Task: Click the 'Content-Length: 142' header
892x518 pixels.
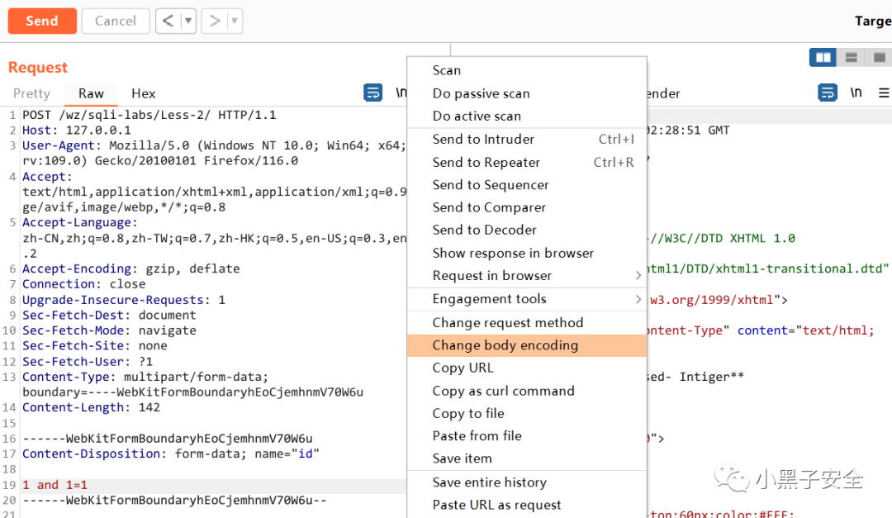Action: pos(91,407)
